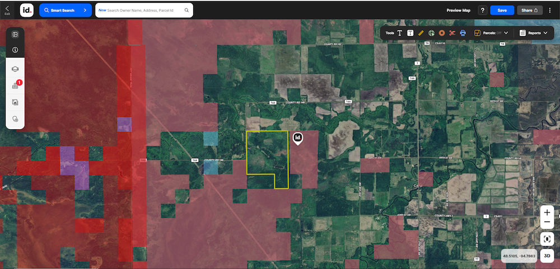
Task: Open the Smart Search selector
Action: 66,10
